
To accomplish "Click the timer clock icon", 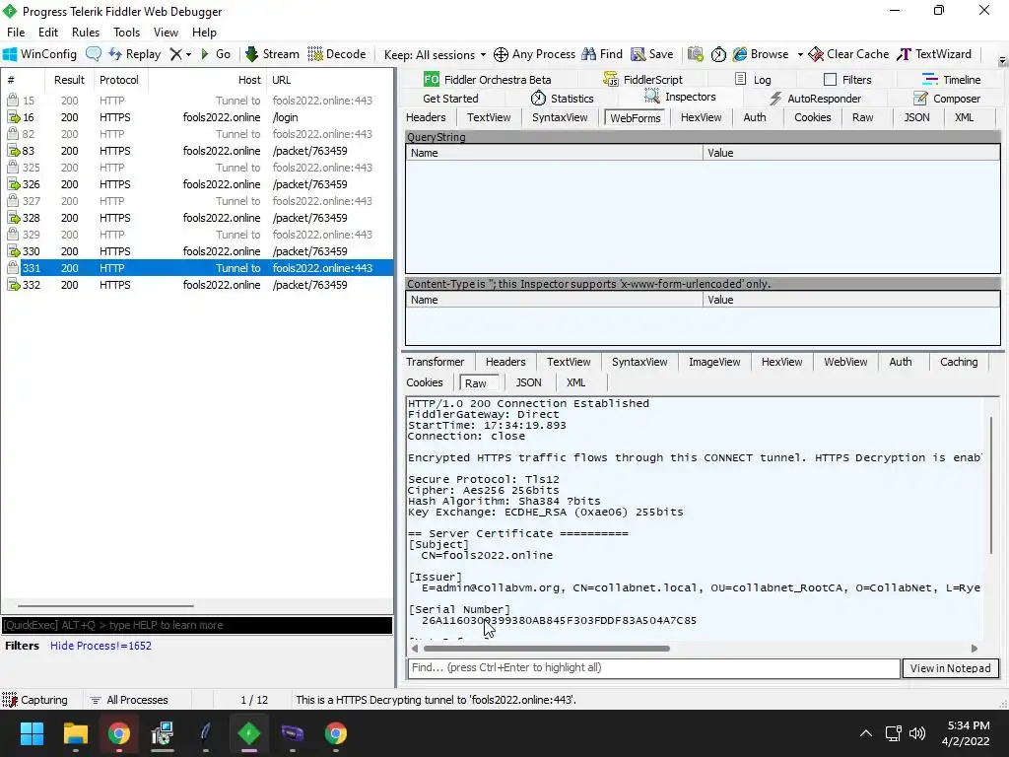I will click(x=718, y=54).
